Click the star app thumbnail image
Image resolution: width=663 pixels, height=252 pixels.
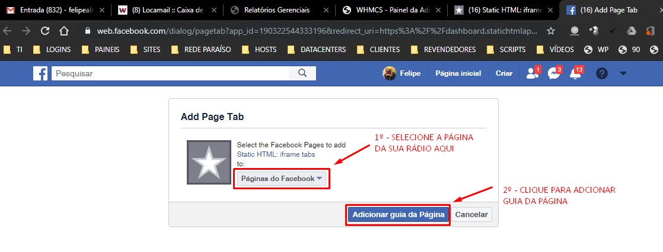[209, 164]
